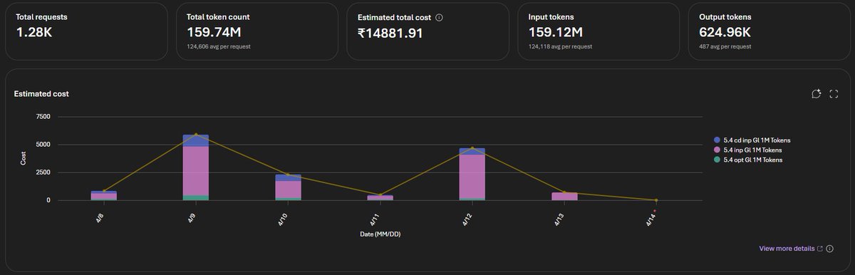The height and width of the screenshot is (275, 855).
Task: Open the View more details link
Action: click(787, 249)
